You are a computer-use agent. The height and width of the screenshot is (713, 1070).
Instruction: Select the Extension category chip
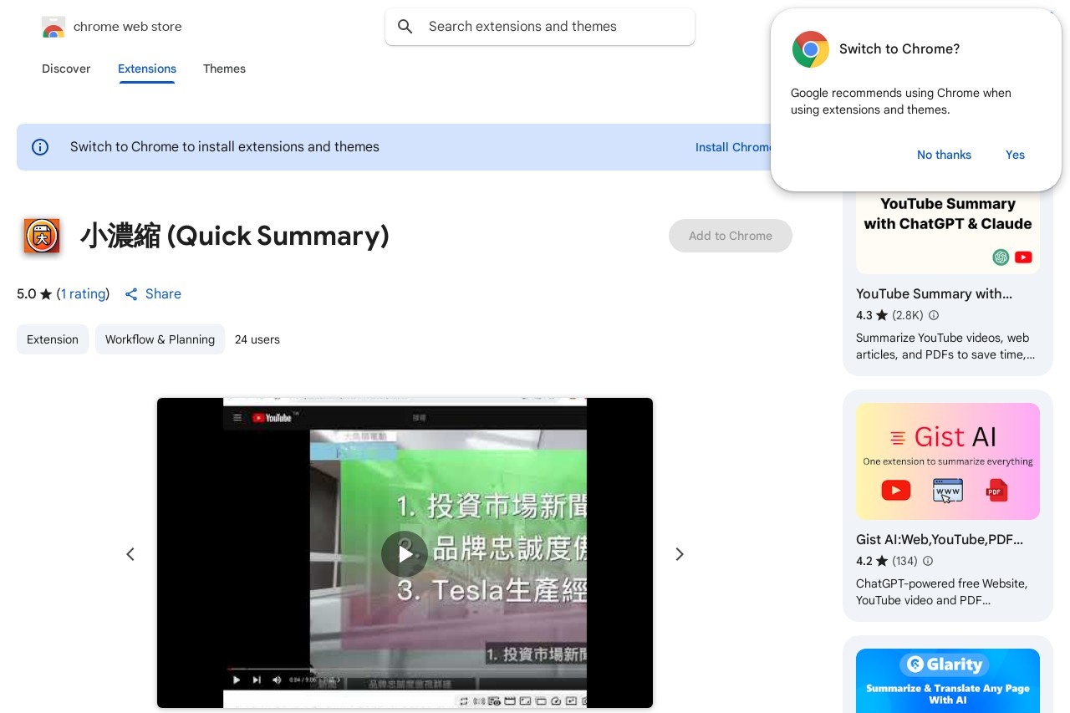click(53, 339)
